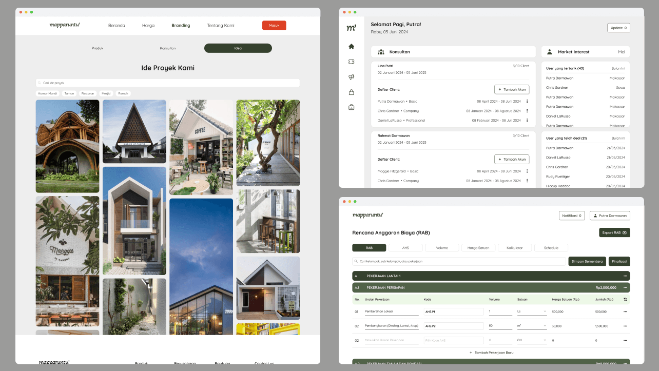The height and width of the screenshot is (371, 659).
Task: Click the Market Interest person icon
Action: point(550,52)
